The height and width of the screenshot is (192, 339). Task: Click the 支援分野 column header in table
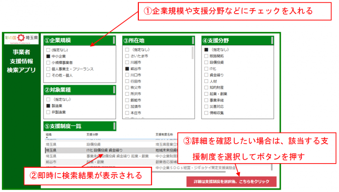coord(92,134)
